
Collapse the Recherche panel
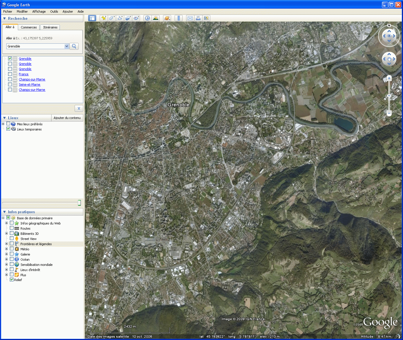click(x=4, y=18)
